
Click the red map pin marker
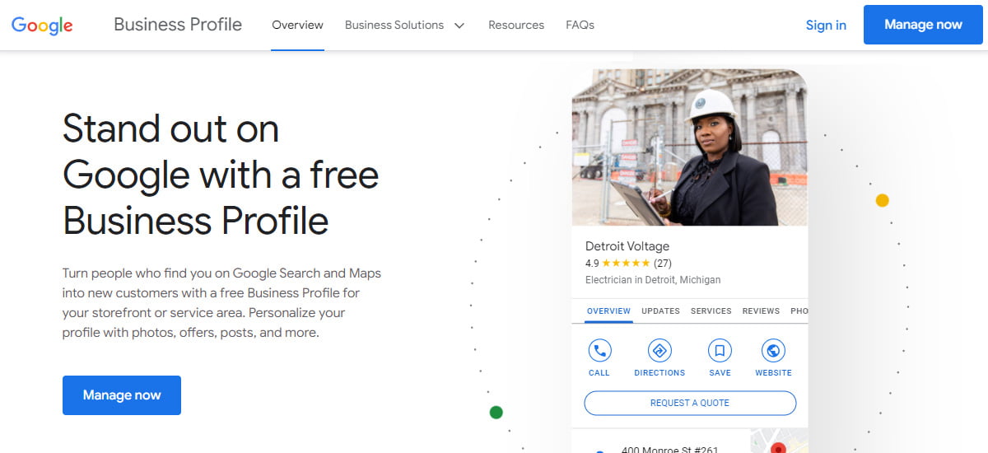(778, 447)
